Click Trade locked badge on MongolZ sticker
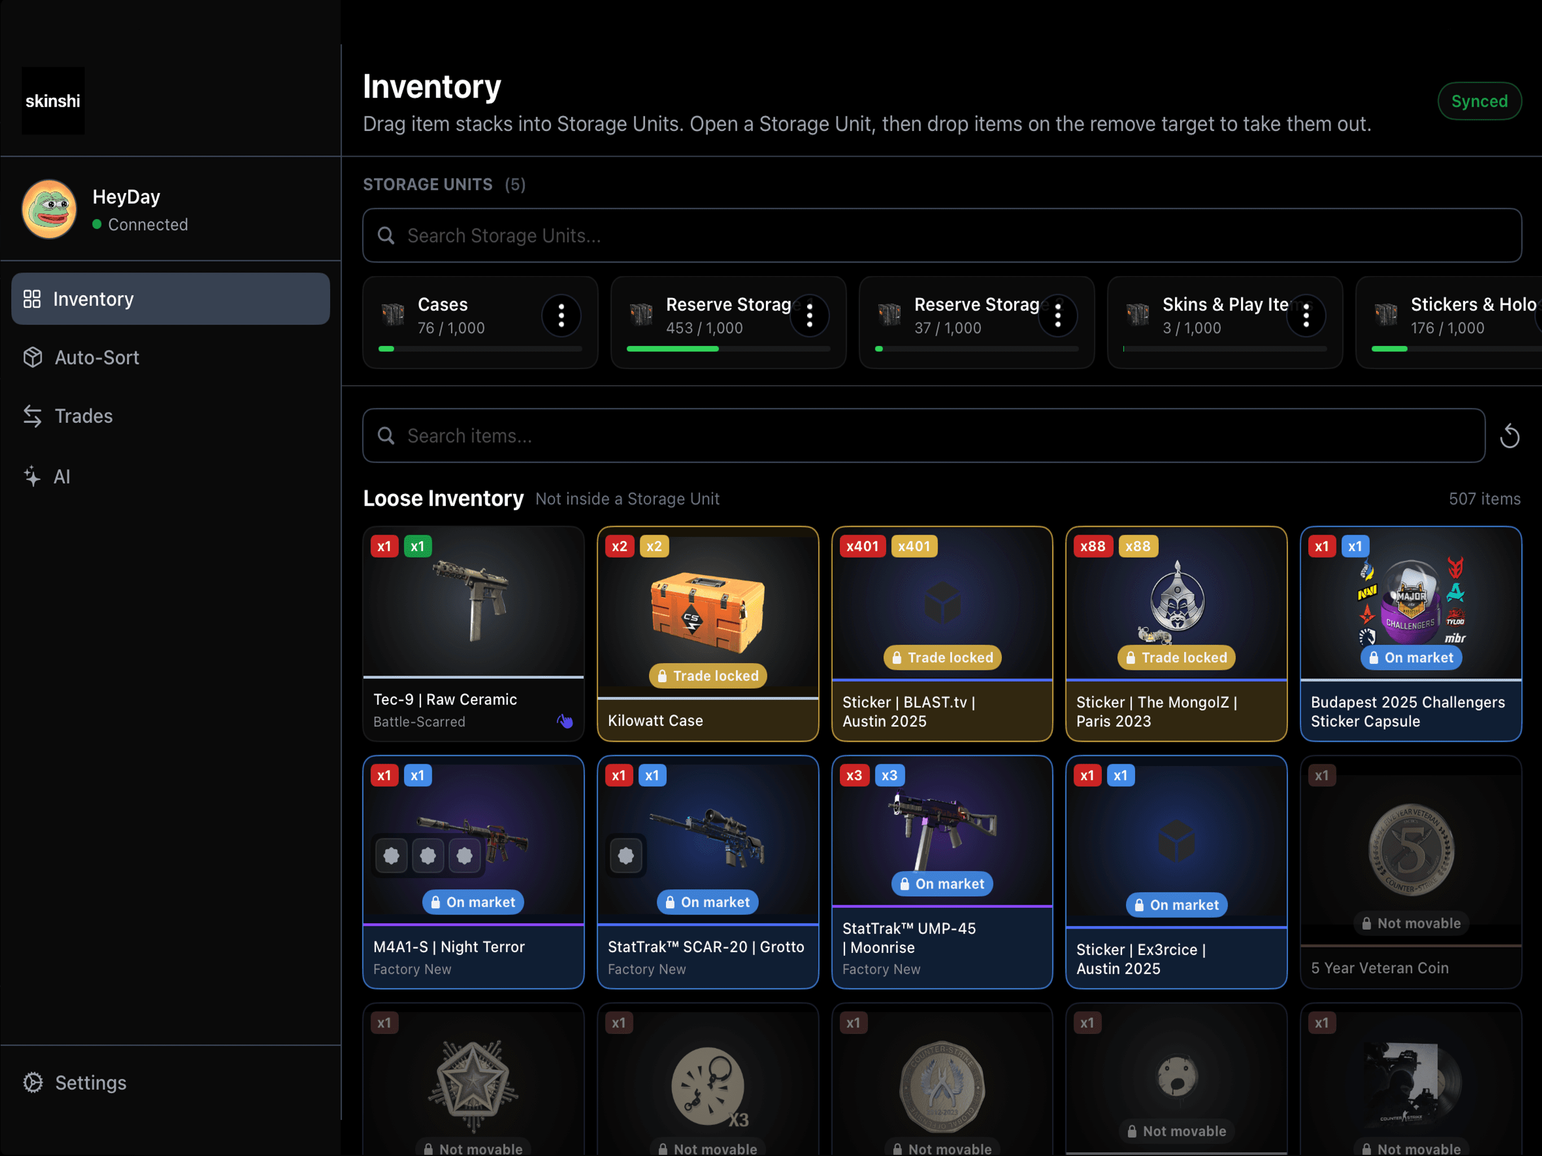This screenshot has width=1542, height=1156. [1176, 658]
